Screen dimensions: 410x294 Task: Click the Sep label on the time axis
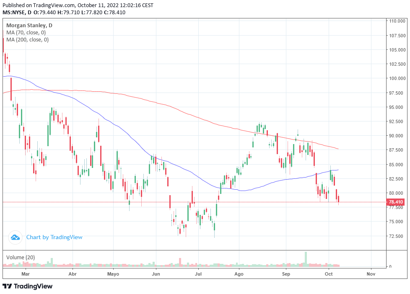coord(286,274)
